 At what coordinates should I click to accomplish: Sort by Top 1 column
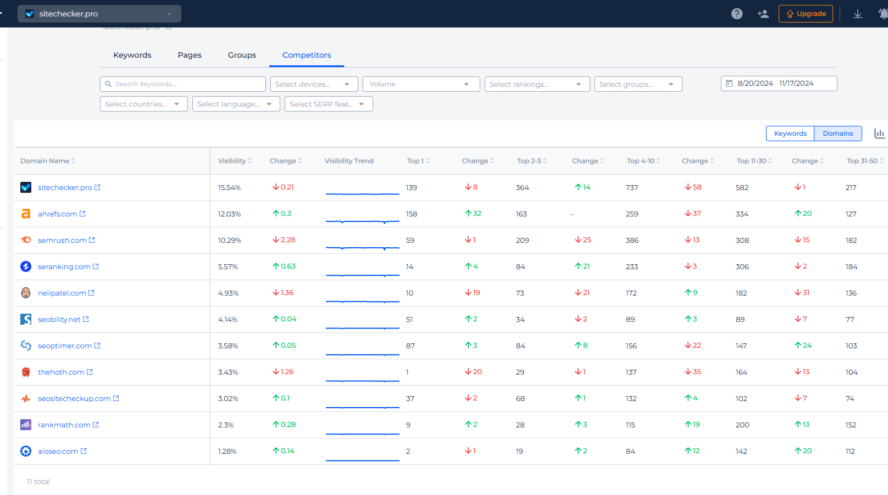pyautogui.click(x=418, y=161)
